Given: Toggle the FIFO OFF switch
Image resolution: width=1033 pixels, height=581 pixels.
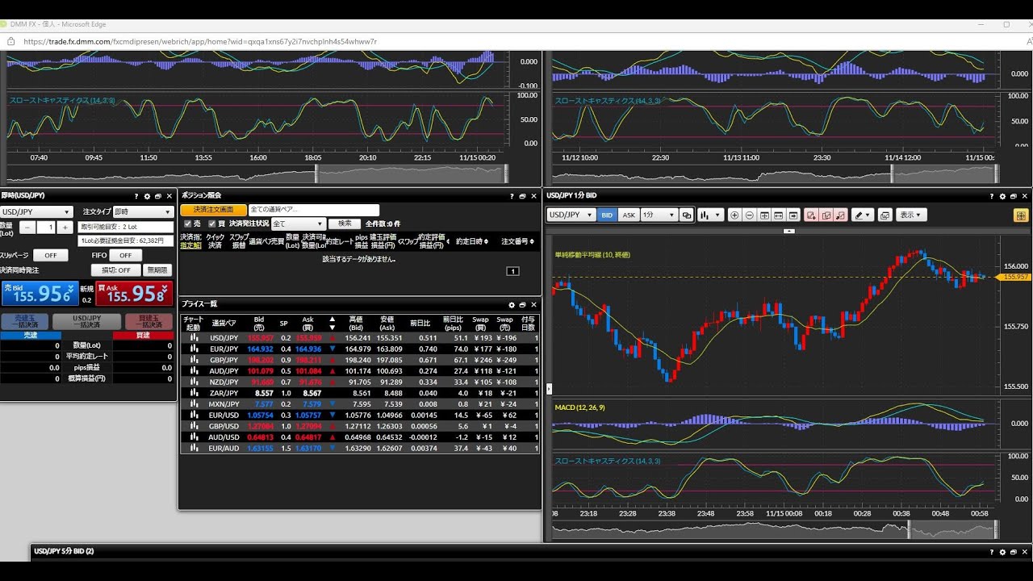Looking at the screenshot, I should [125, 255].
